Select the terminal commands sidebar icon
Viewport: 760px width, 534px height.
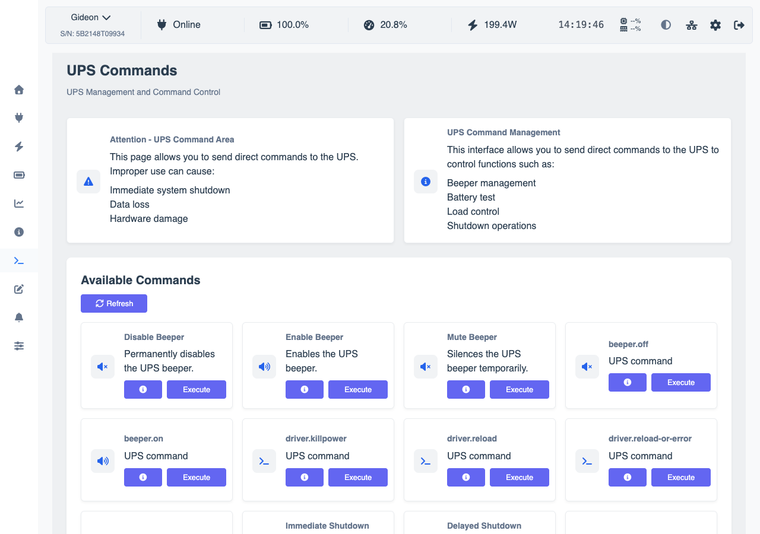pyautogui.click(x=19, y=260)
